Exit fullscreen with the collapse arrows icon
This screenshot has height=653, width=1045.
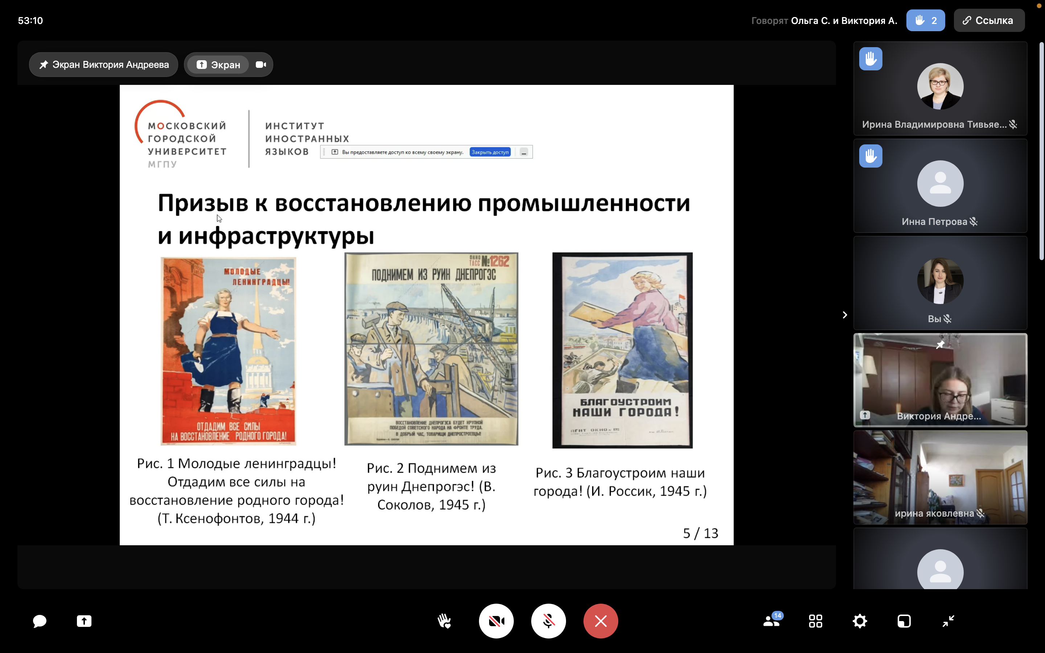[x=948, y=621]
